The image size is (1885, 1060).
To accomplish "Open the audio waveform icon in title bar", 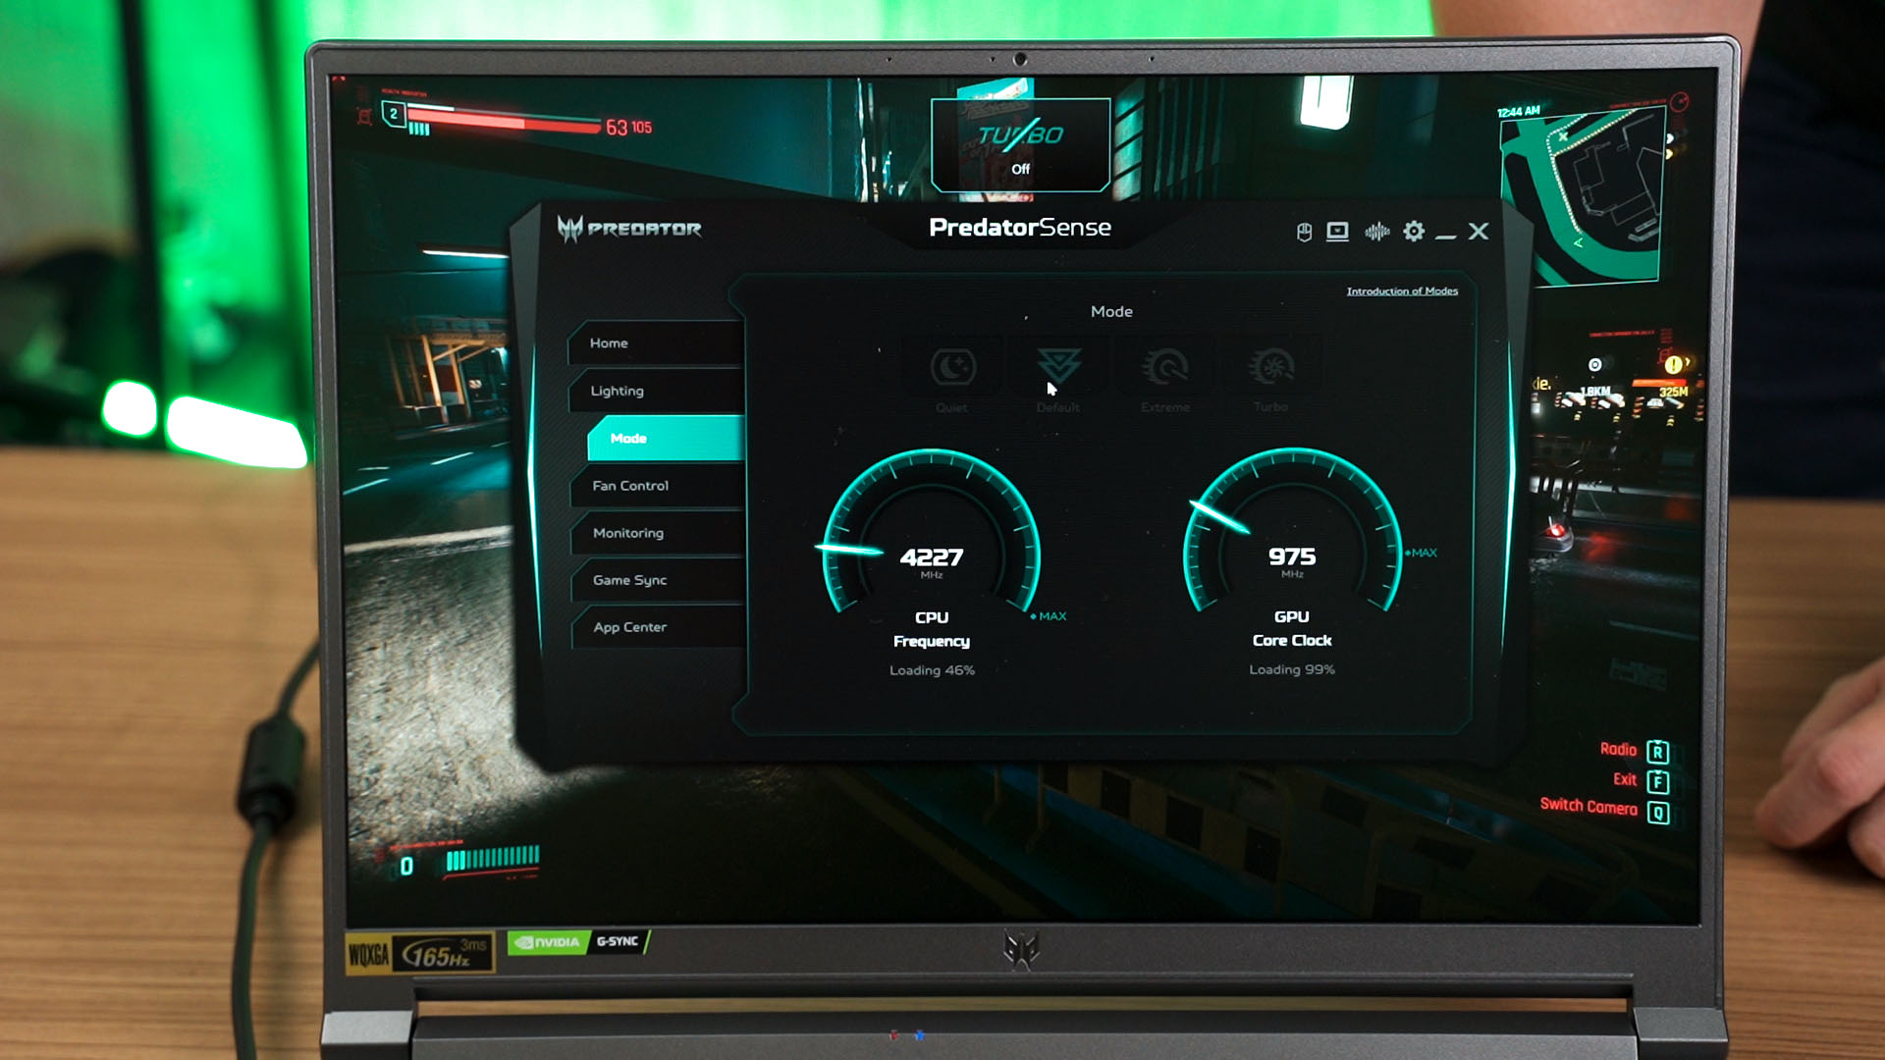I will click(x=1376, y=232).
